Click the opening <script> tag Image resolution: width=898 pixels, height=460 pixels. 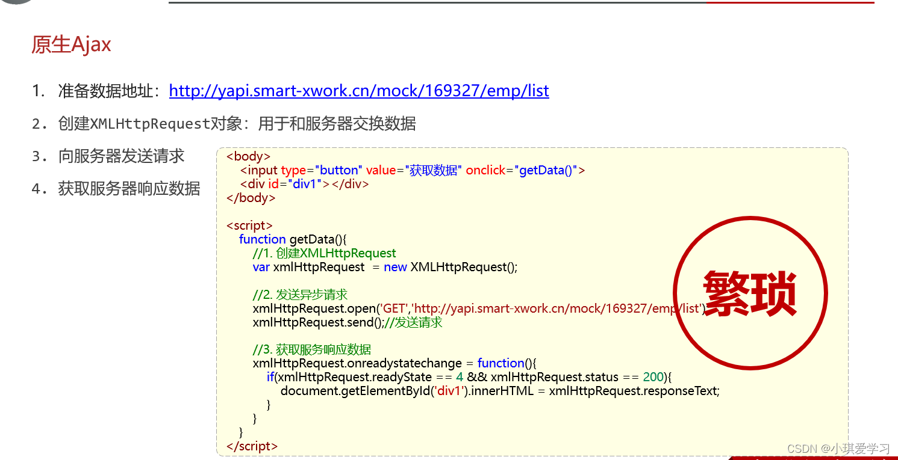click(249, 225)
